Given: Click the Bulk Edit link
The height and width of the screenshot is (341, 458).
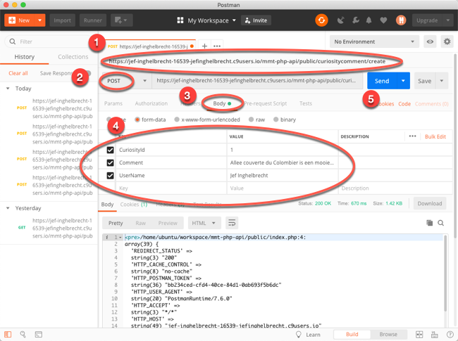Looking at the screenshot, I should coord(435,136).
